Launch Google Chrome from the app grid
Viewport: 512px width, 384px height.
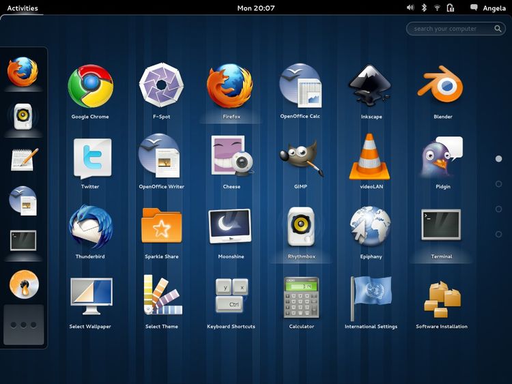(x=90, y=87)
